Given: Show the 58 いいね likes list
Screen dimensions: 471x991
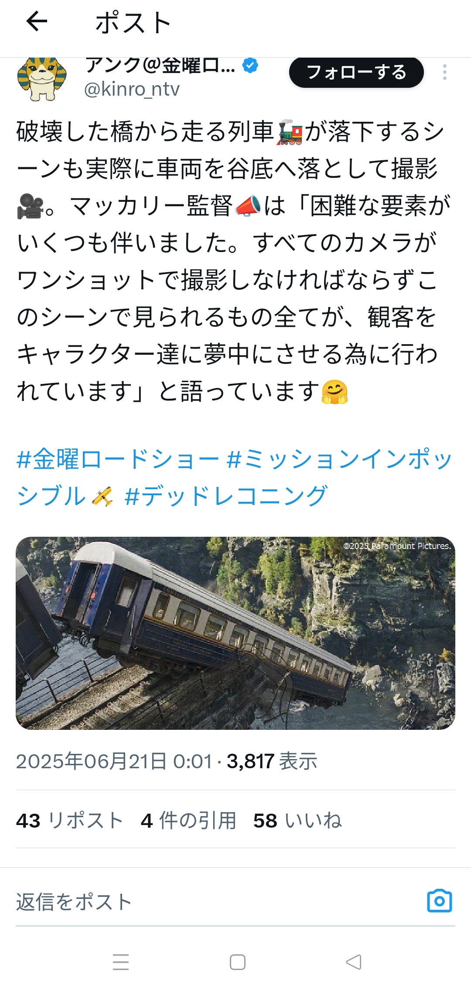Looking at the screenshot, I should [x=297, y=820].
